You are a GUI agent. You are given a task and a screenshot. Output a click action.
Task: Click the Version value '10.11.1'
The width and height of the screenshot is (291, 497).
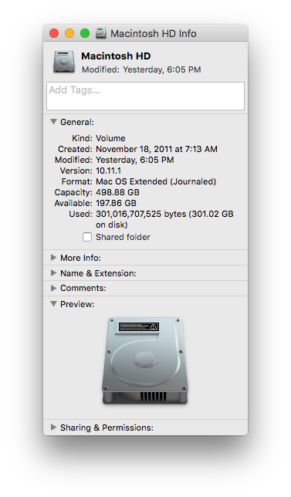pyautogui.click(x=108, y=171)
